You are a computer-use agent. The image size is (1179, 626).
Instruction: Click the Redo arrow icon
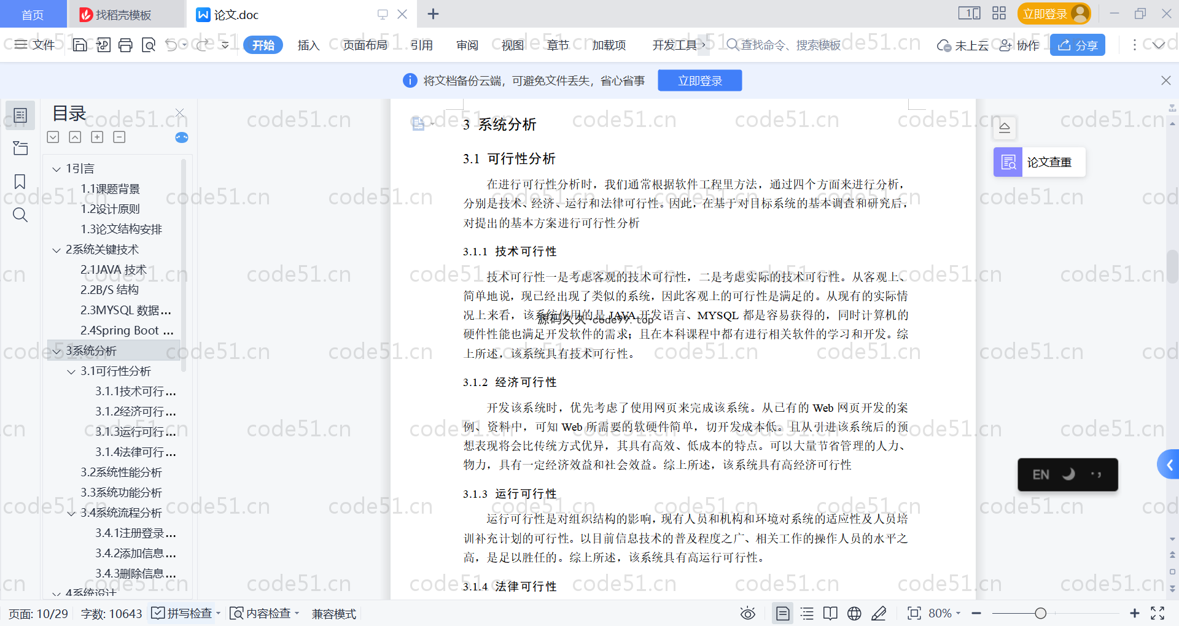(202, 45)
